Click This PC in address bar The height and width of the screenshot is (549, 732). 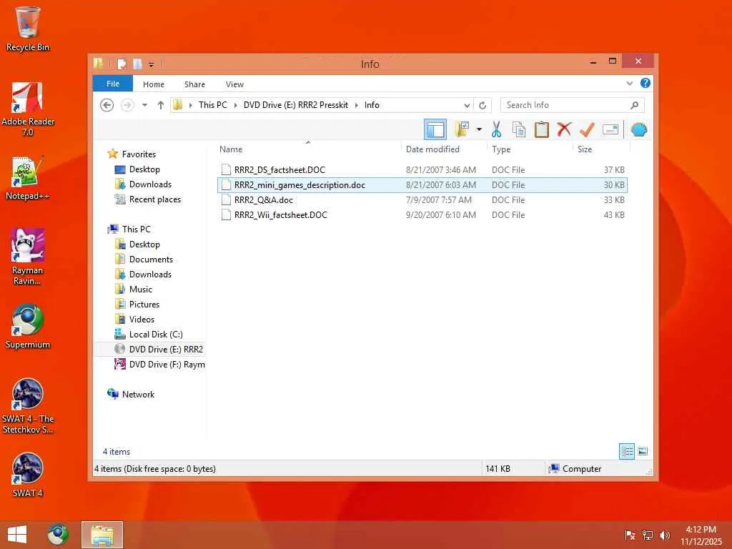pyautogui.click(x=212, y=105)
